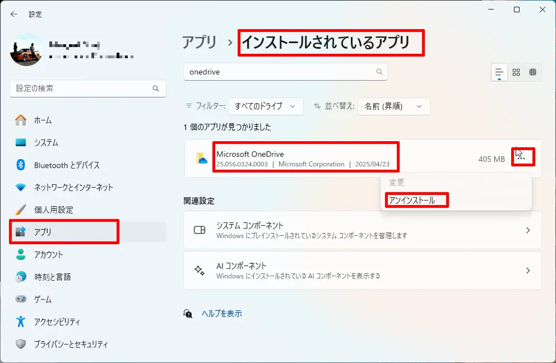Expand システム コンポーネント with its chevron
Screen dimensions: 556x363
tap(528, 230)
